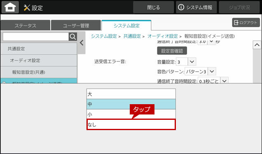Switch to the ステータス tab

point(26,26)
